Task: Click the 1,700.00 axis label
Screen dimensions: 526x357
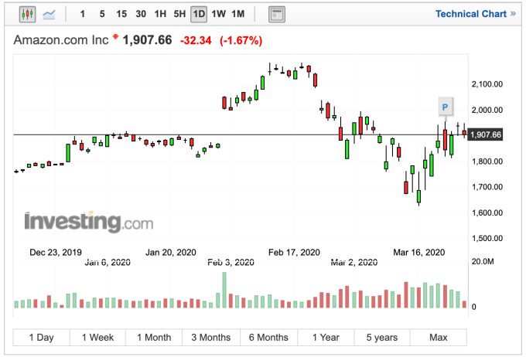Action: (x=487, y=187)
